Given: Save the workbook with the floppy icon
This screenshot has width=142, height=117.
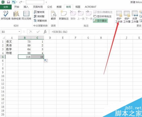Looking at the screenshot, I should click(9, 2).
